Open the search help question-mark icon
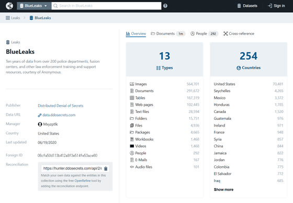The height and width of the screenshot is (203, 293). click(x=165, y=6)
